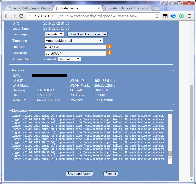This screenshot has height=184, width=196.
Task: Click the orange info icon beside Longitude
Action: pos(109,53)
